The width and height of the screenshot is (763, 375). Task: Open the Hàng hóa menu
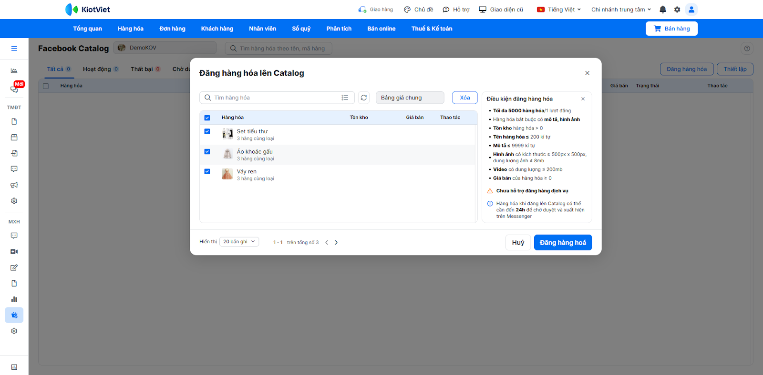pos(131,29)
